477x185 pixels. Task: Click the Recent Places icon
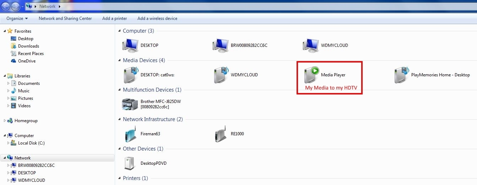click(13, 53)
